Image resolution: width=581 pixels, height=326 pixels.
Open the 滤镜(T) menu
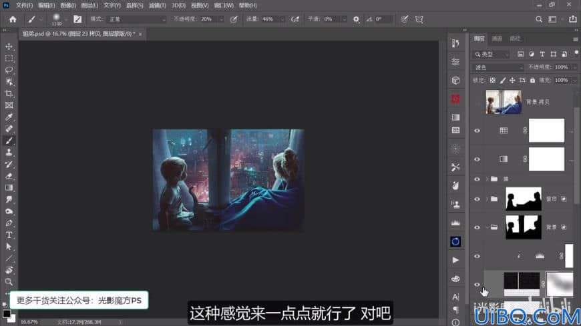pyautogui.click(x=158, y=5)
